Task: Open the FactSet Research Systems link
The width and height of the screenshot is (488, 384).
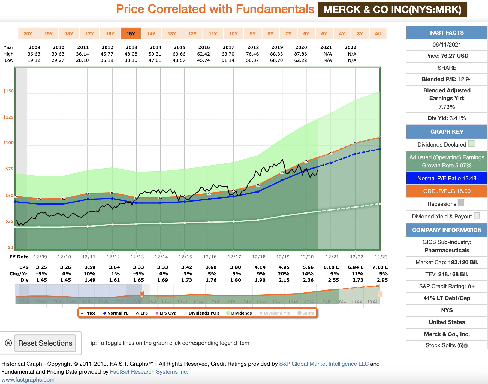Action: pyautogui.click(x=149, y=372)
